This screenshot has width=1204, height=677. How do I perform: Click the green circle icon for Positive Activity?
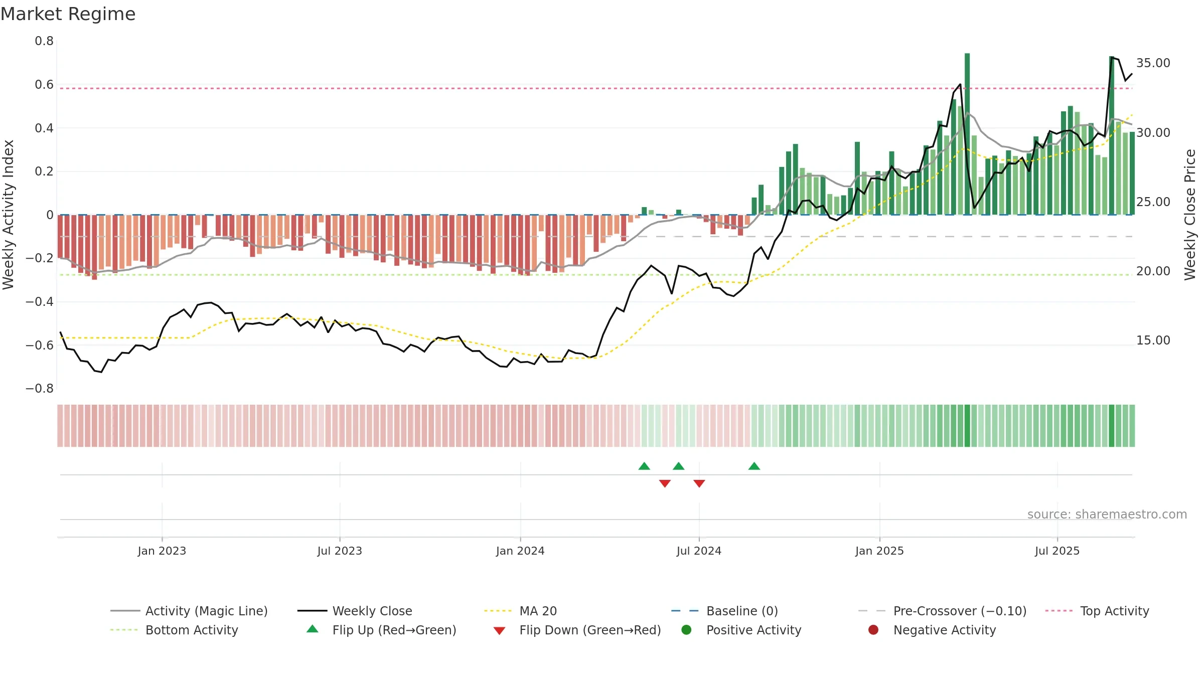(x=686, y=630)
